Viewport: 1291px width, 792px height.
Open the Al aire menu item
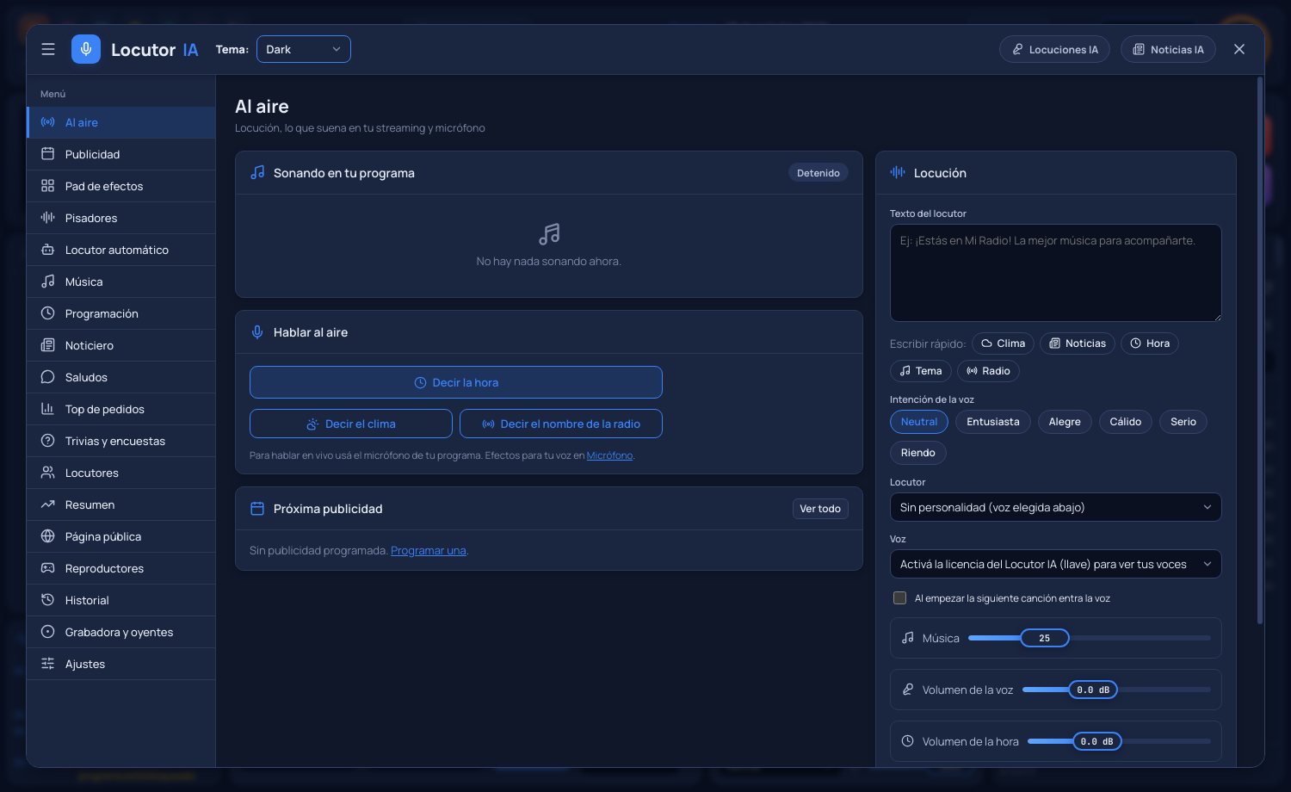point(121,122)
